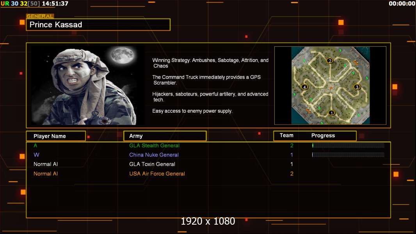Click the Progress column heading

(x=323, y=135)
